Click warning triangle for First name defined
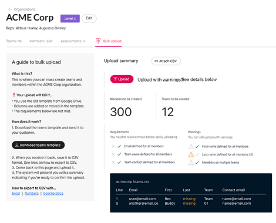 tap(191, 147)
